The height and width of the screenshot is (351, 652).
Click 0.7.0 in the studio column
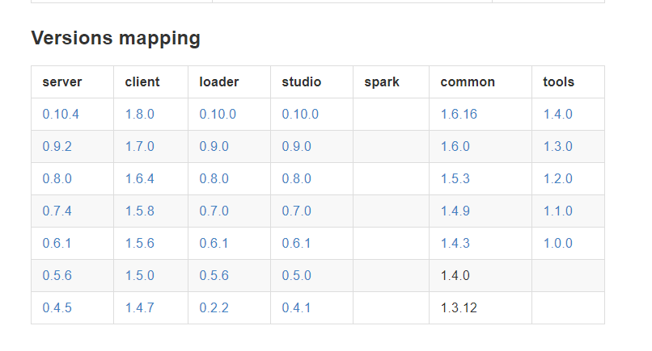(297, 211)
